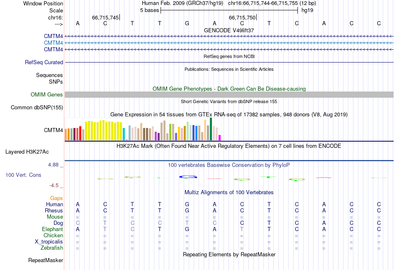Select the chr16: ruler label
This screenshot has height=270, width=394.
click(x=56, y=17)
